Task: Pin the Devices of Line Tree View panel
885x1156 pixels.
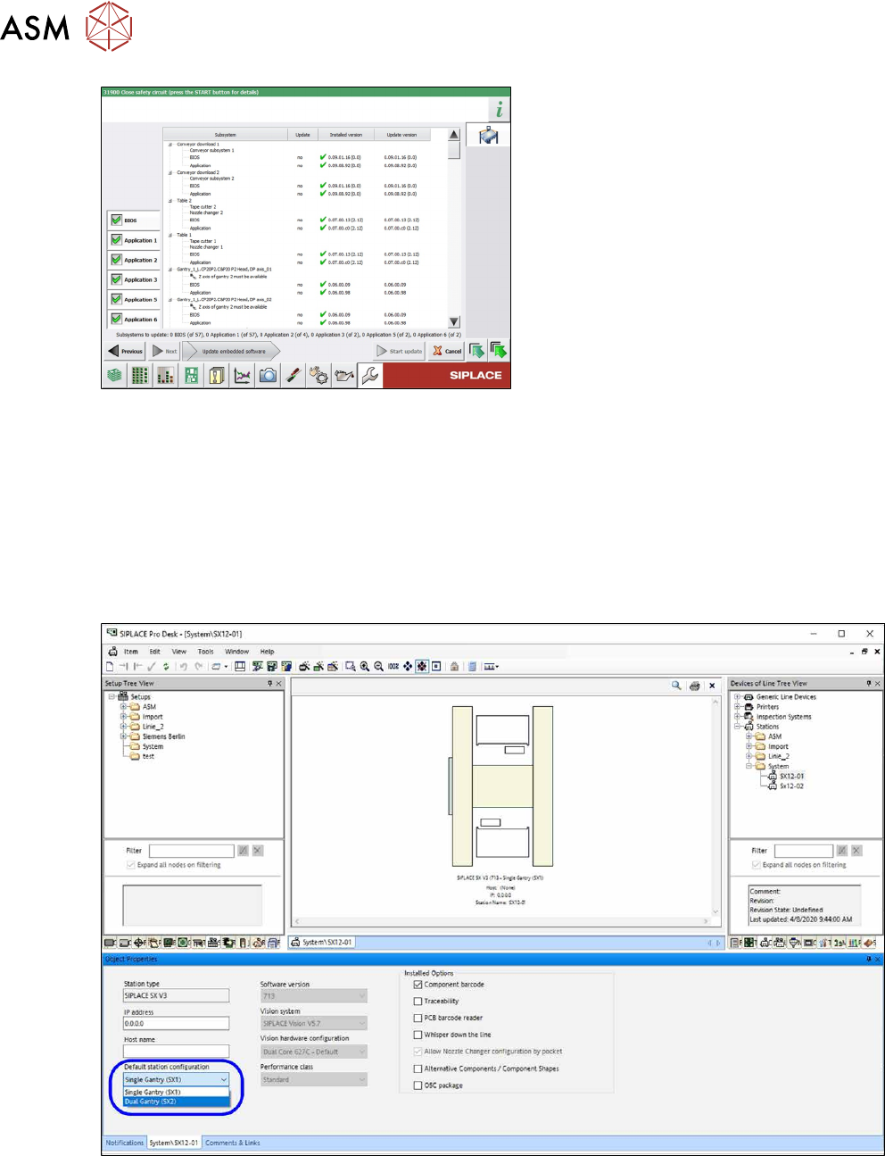Action: click(868, 684)
